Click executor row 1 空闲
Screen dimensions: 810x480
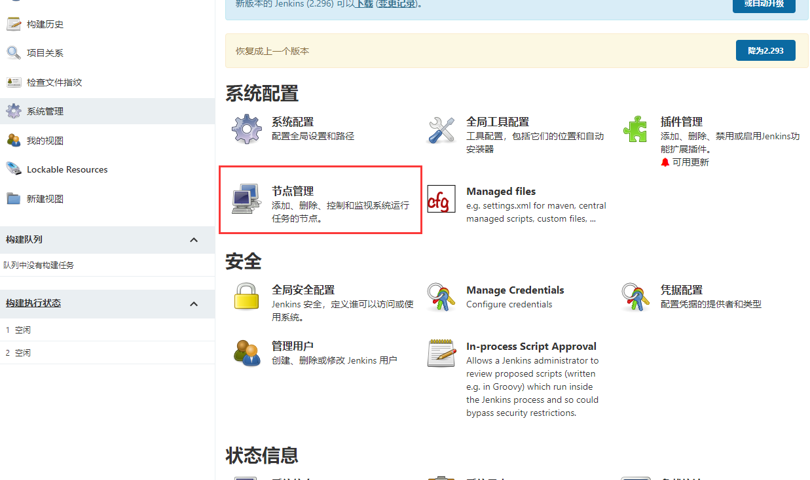coord(107,330)
